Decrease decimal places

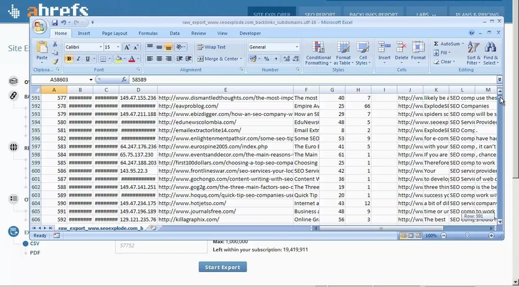point(296,59)
